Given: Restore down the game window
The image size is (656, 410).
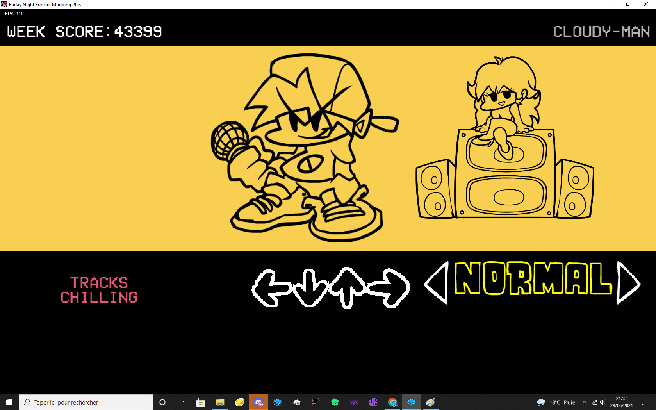Looking at the screenshot, I should 628,4.
